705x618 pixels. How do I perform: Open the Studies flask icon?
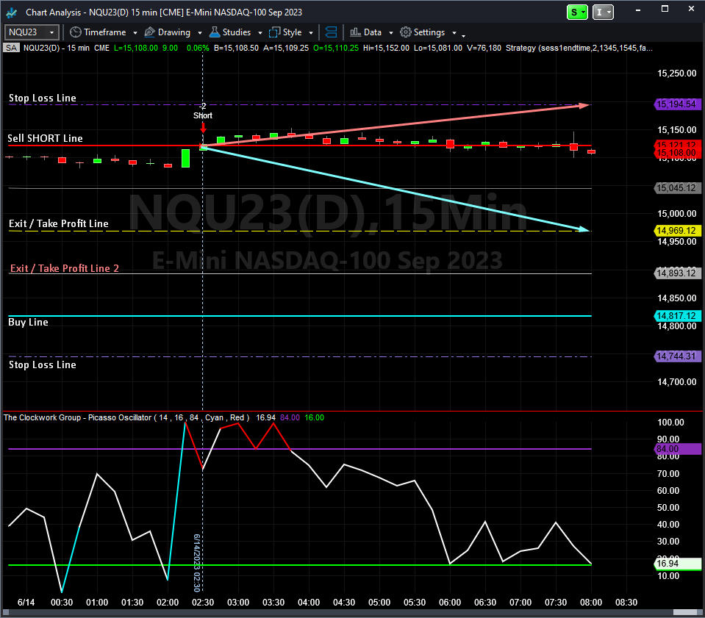click(215, 32)
